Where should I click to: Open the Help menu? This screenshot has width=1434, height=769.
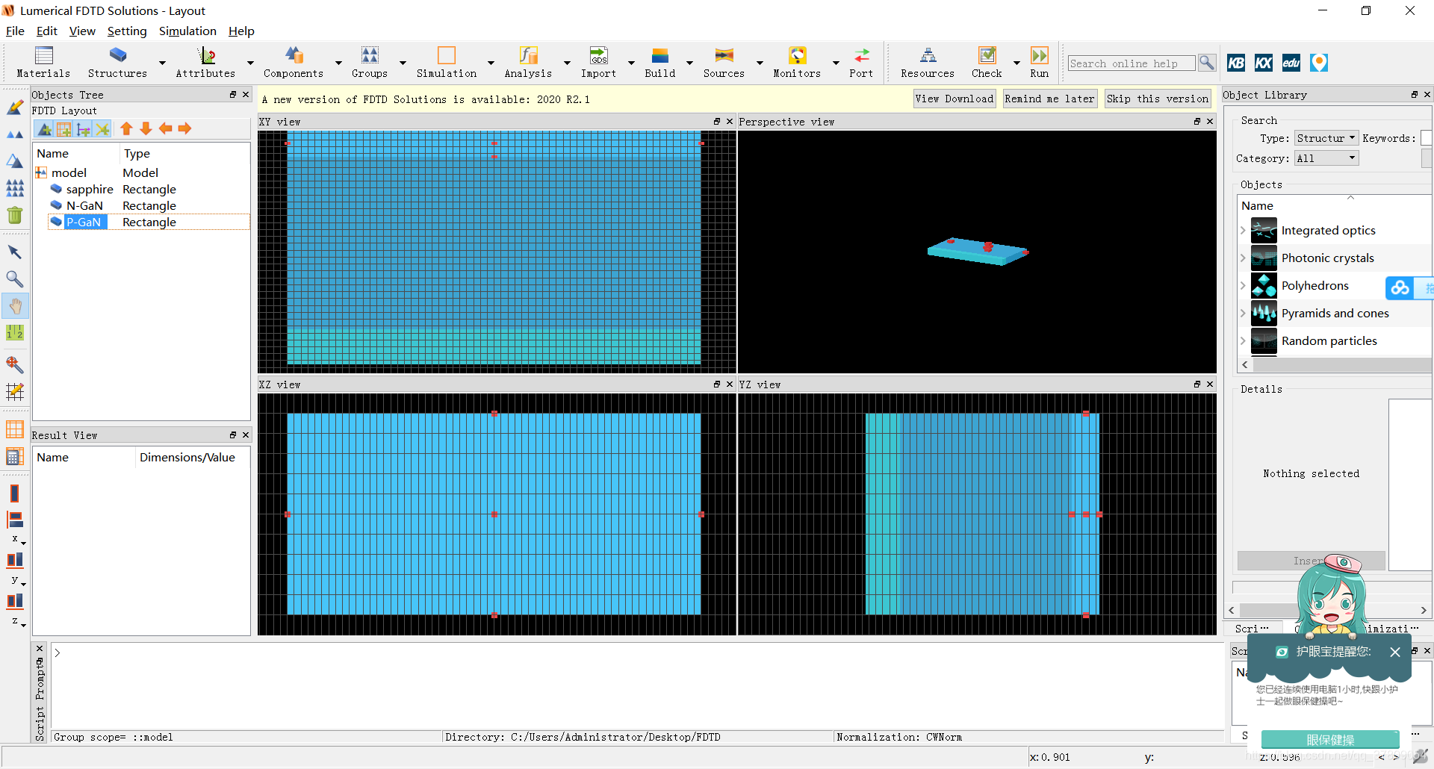241,31
